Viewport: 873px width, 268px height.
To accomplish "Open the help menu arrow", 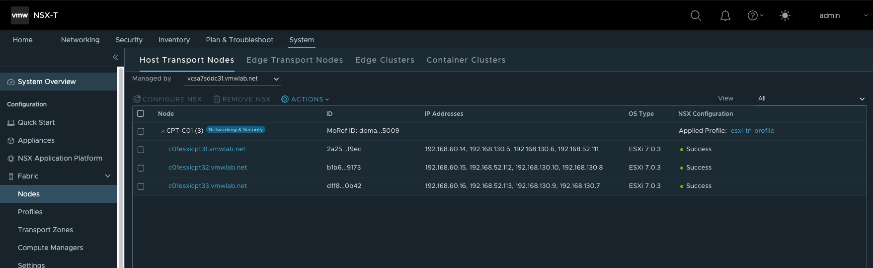I will point(762,15).
